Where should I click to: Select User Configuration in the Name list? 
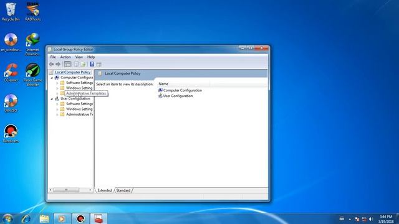pos(178,96)
